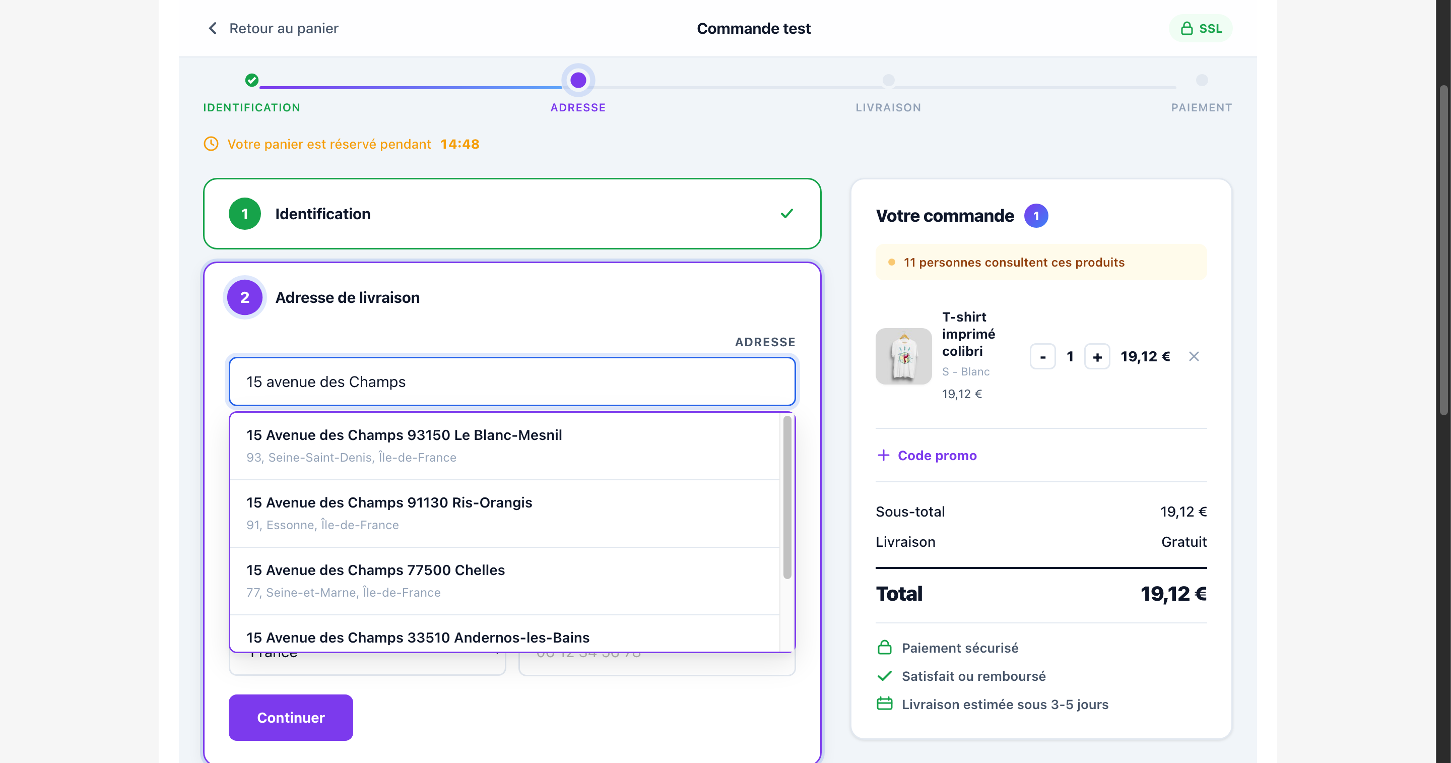Click the 11 personnes consultent notice

coord(1041,262)
